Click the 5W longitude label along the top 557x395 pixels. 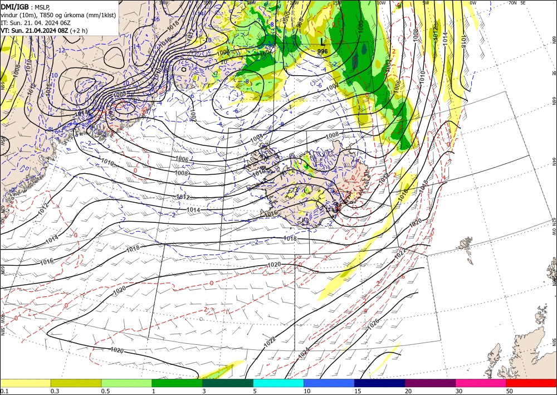(x=426, y=2)
